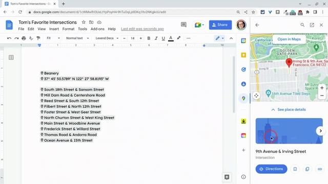Zoom out on the map

(x=322, y=96)
